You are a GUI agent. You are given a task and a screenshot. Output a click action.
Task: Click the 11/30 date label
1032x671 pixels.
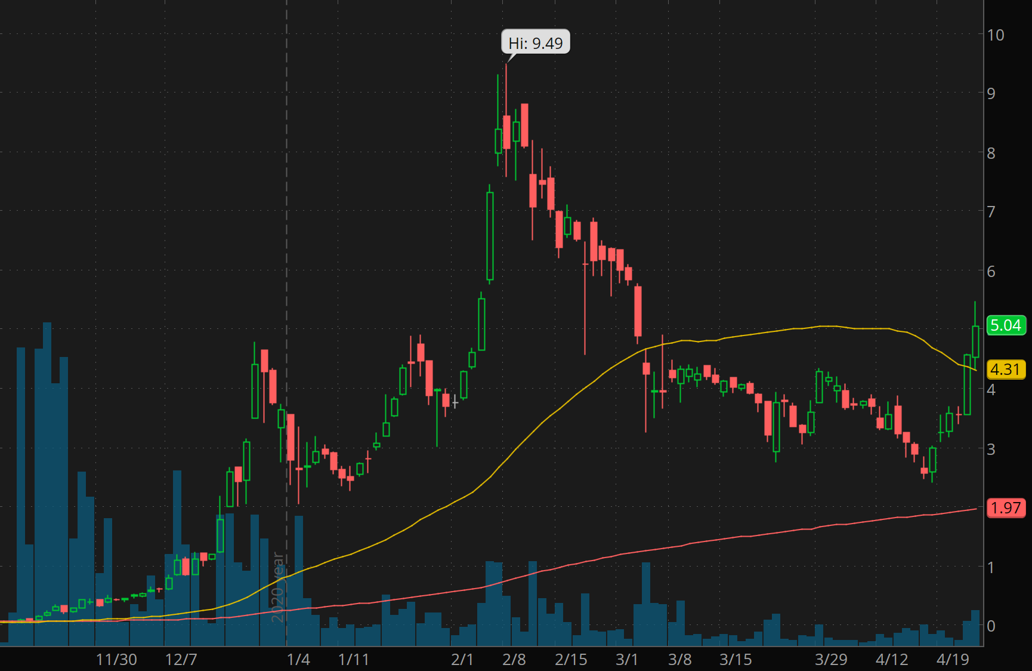116,660
